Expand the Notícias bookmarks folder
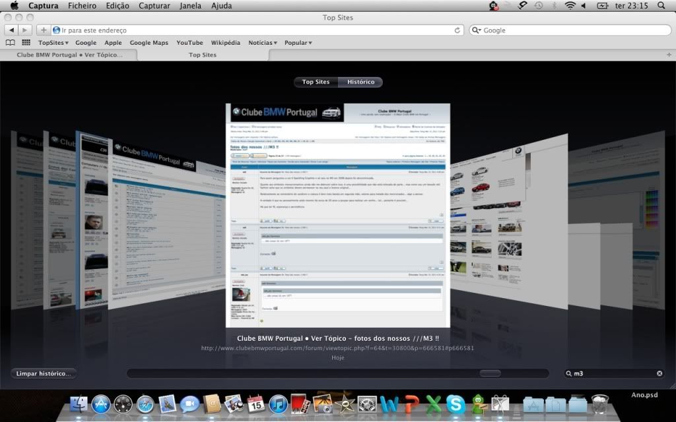Viewport: 676px width, 422px height. [263, 43]
